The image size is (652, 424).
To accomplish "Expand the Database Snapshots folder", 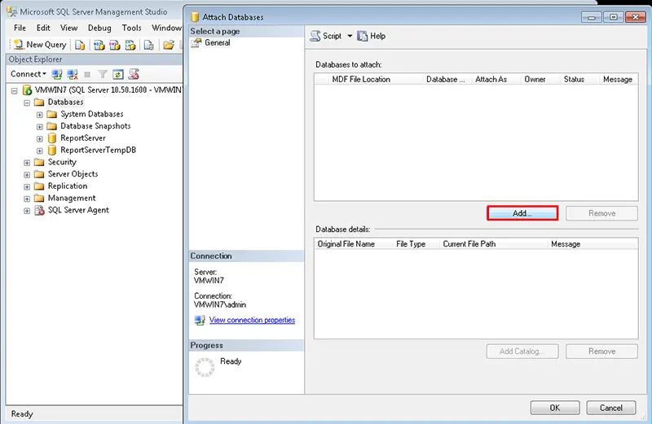I will pyautogui.click(x=39, y=126).
